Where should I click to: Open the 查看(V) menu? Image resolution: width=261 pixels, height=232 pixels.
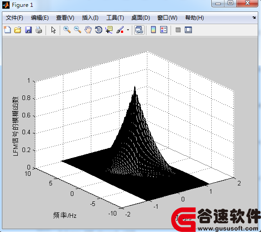click(x=65, y=18)
